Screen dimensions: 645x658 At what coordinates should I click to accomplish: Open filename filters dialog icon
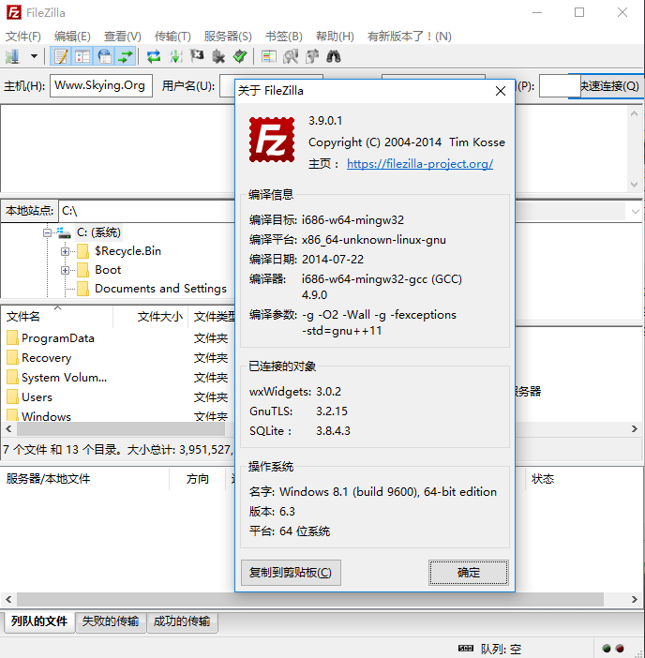point(268,56)
